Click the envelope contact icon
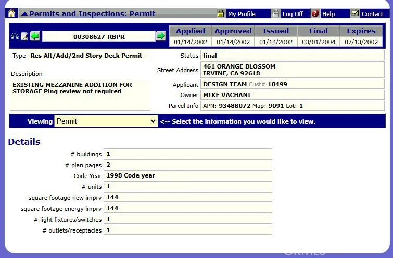 354,13
